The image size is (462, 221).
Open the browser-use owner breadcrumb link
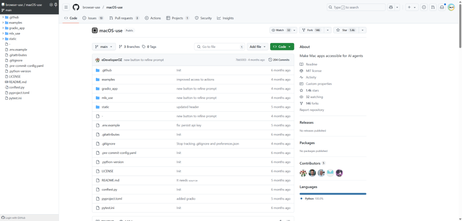point(92,7)
